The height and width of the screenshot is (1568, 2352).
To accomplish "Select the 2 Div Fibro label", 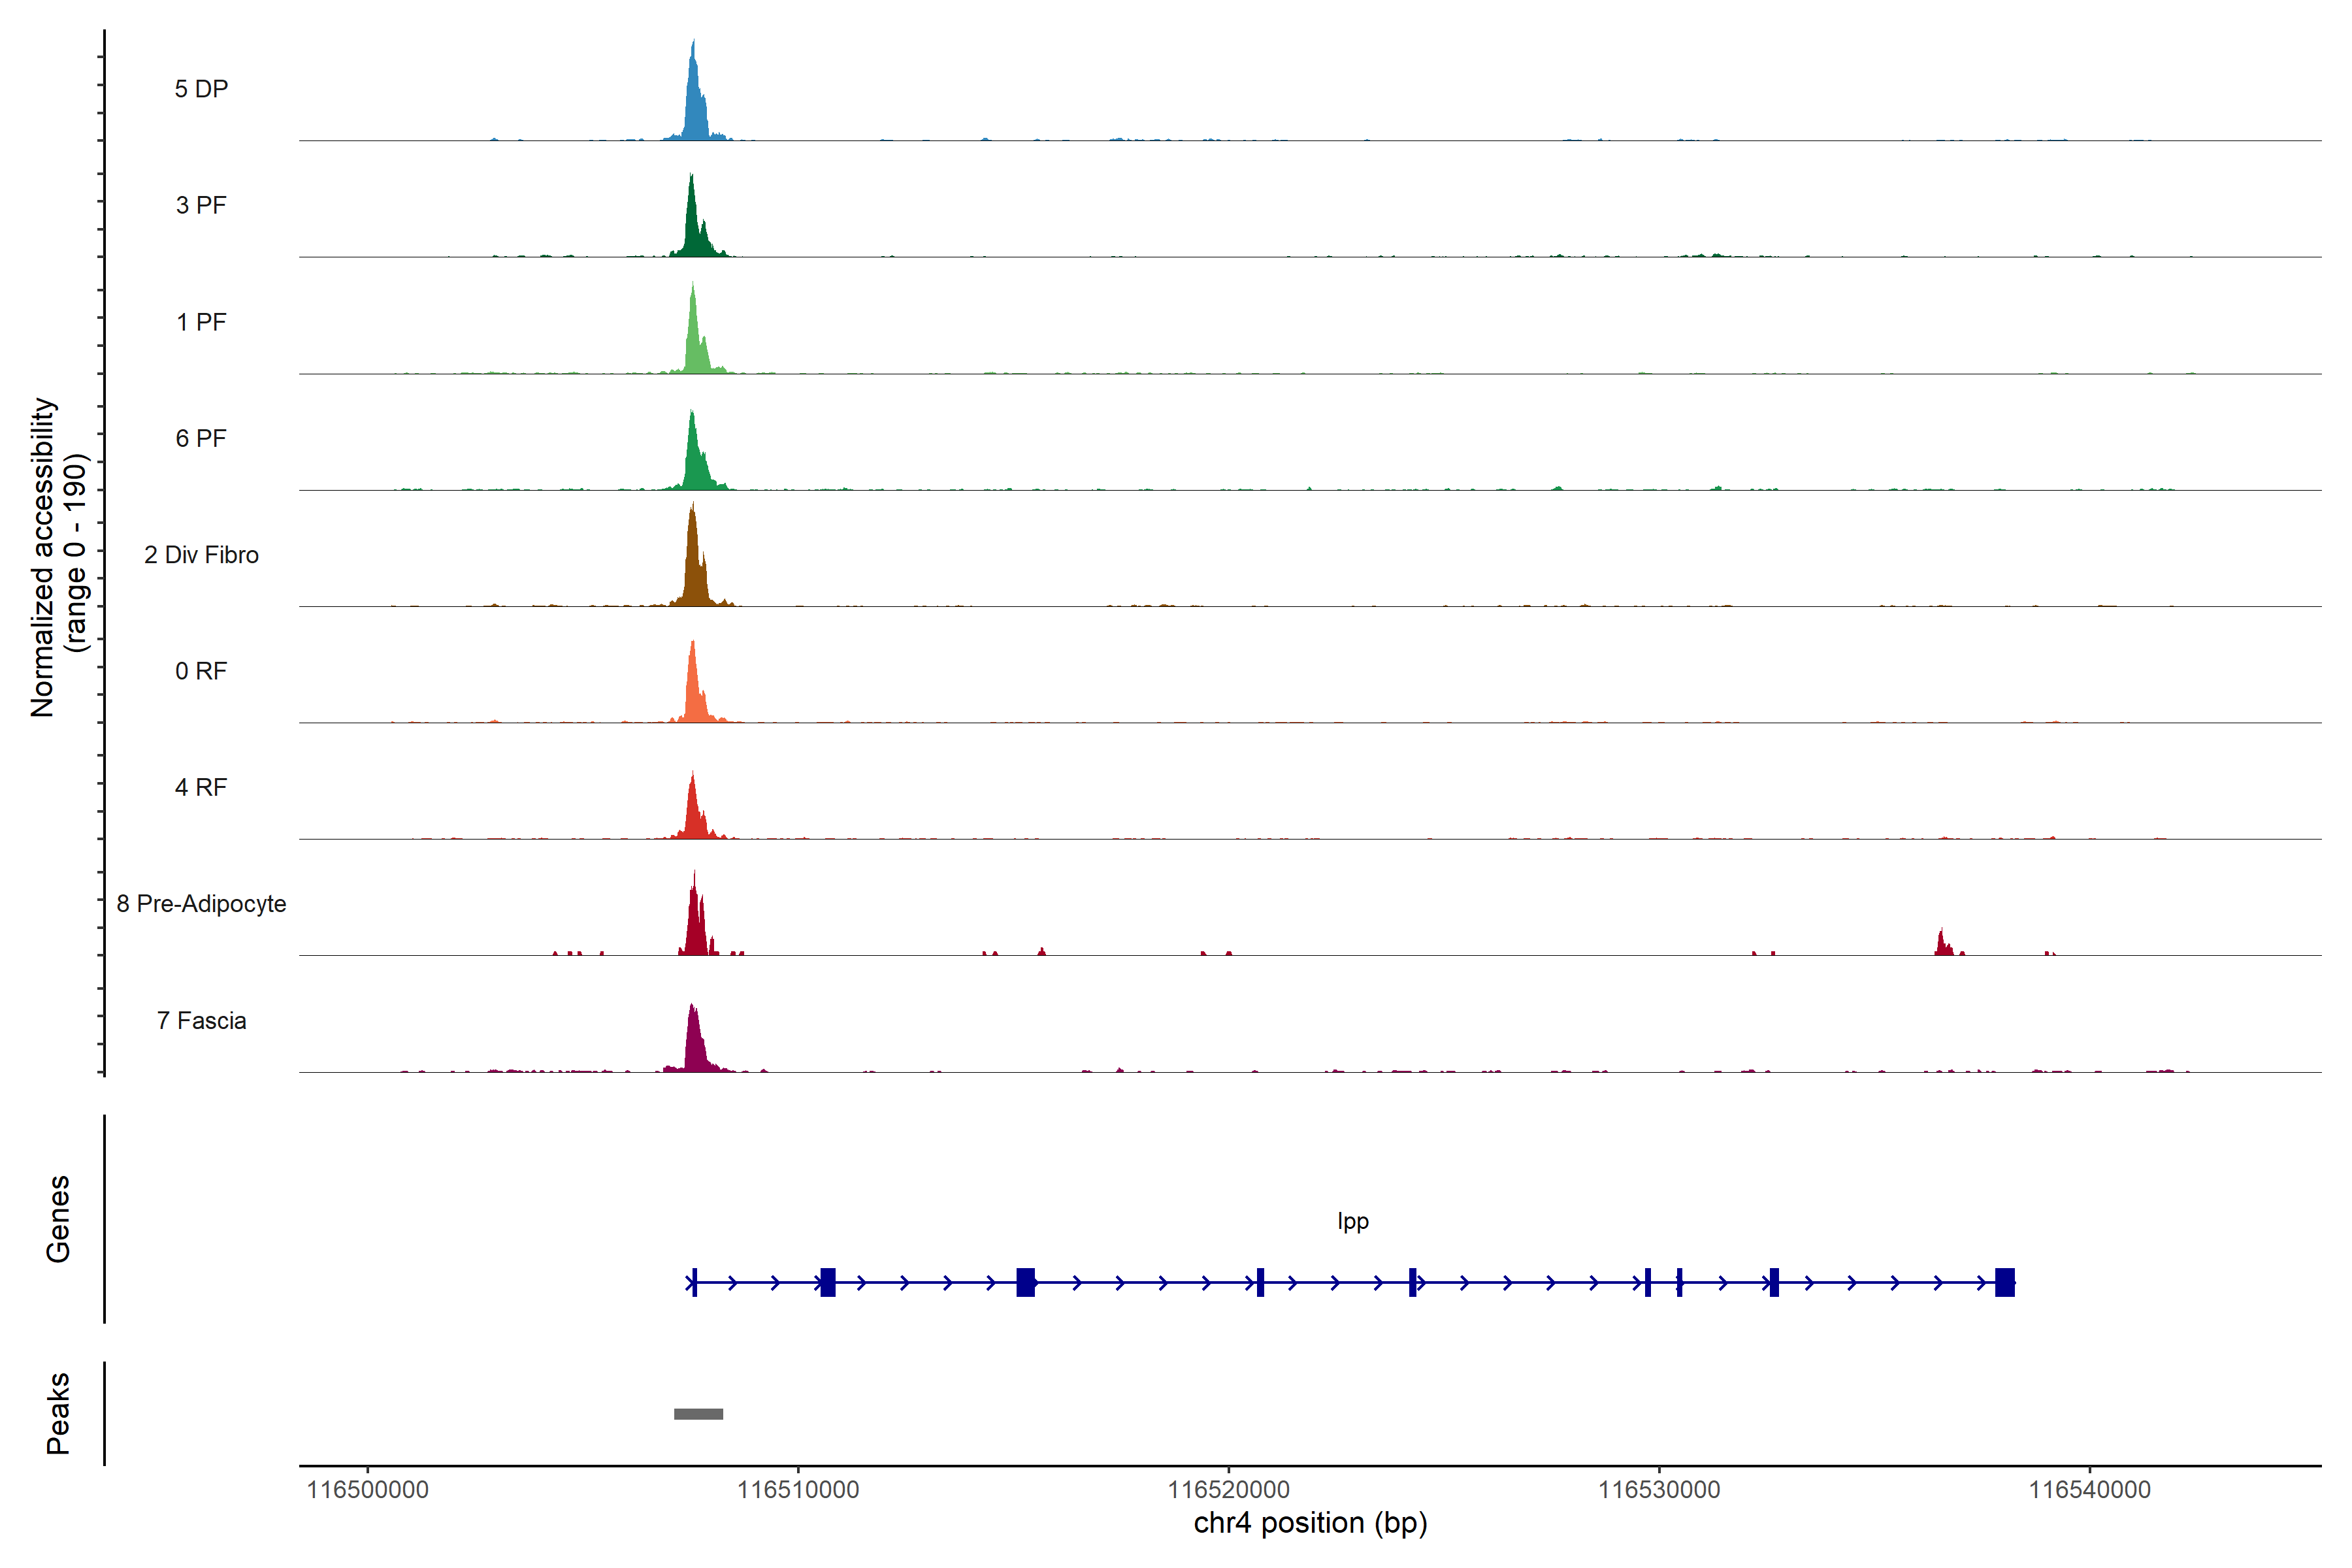I will [x=201, y=555].
